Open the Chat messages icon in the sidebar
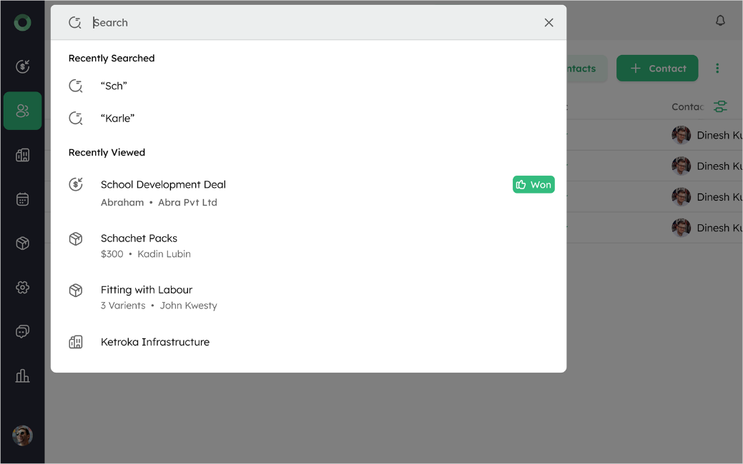 (22, 331)
